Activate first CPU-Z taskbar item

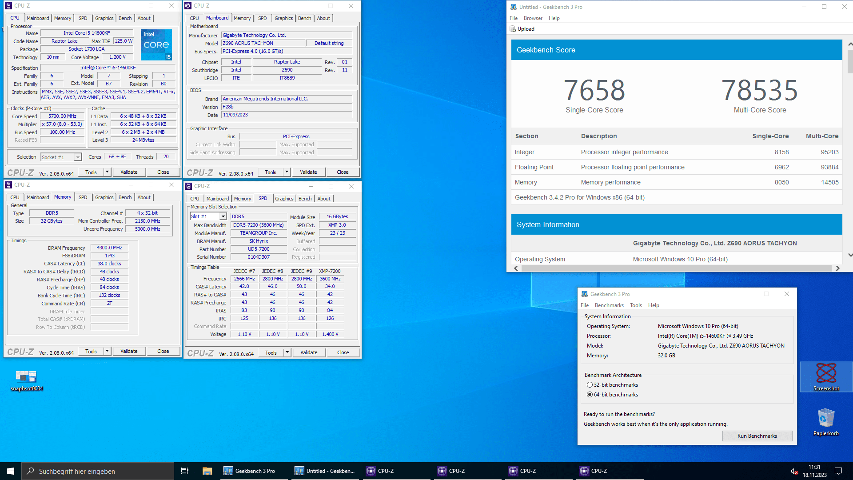click(x=397, y=471)
